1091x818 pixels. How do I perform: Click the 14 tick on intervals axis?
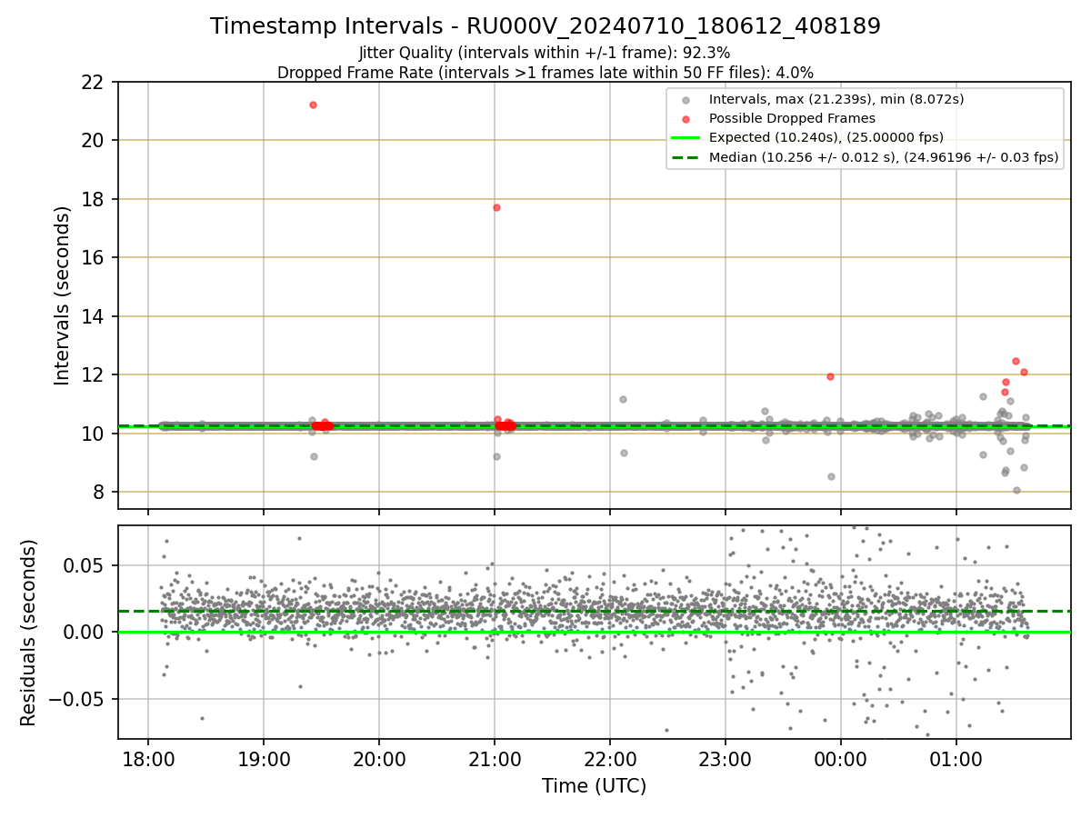[x=94, y=316]
